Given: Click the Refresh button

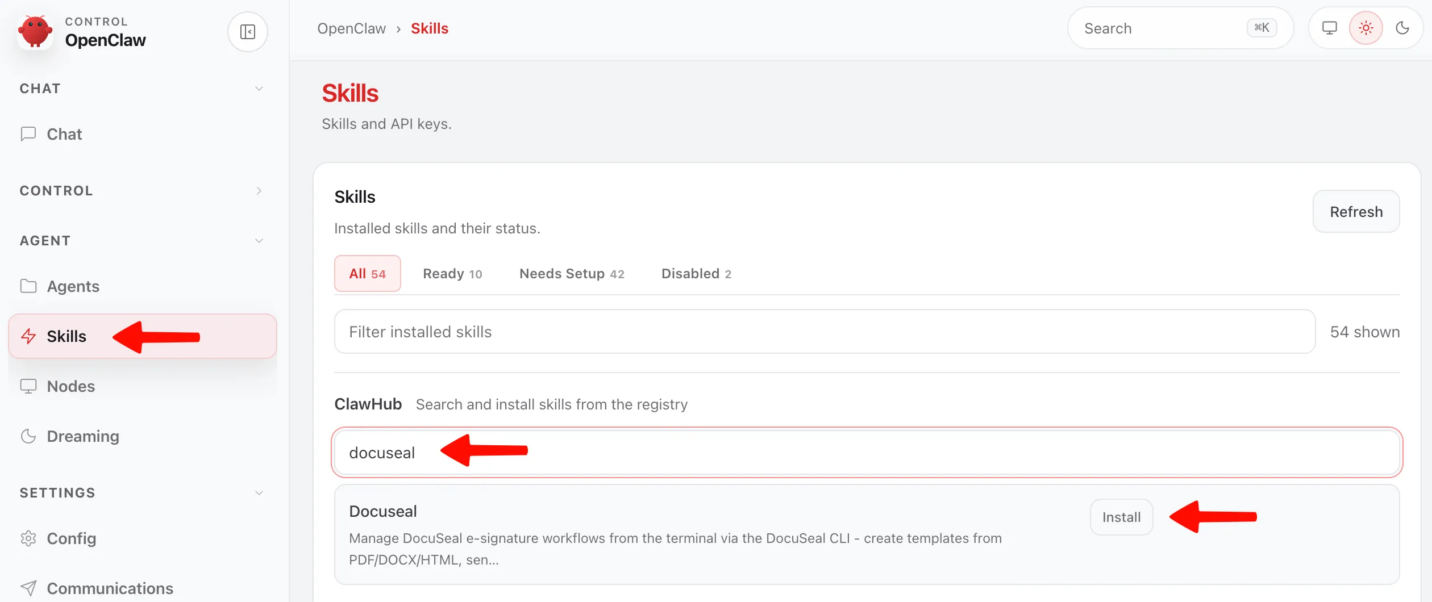Looking at the screenshot, I should coord(1356,211).
